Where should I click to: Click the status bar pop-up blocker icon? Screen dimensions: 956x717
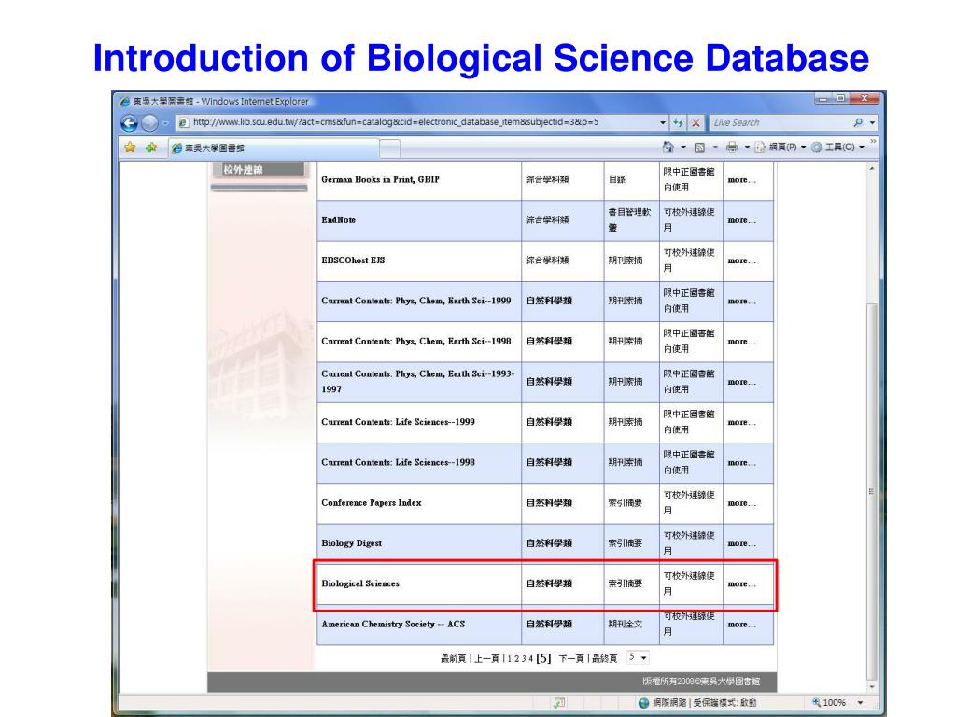pyautogui.click(x=559, y=703)
